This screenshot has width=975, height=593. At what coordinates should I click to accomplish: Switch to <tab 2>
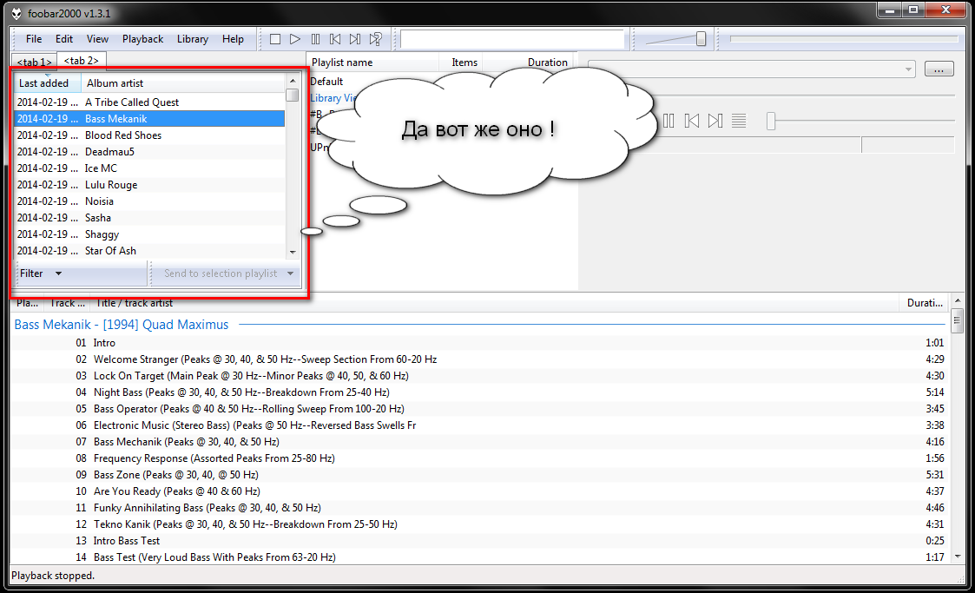pyautogui.click(x=82, y=60)
